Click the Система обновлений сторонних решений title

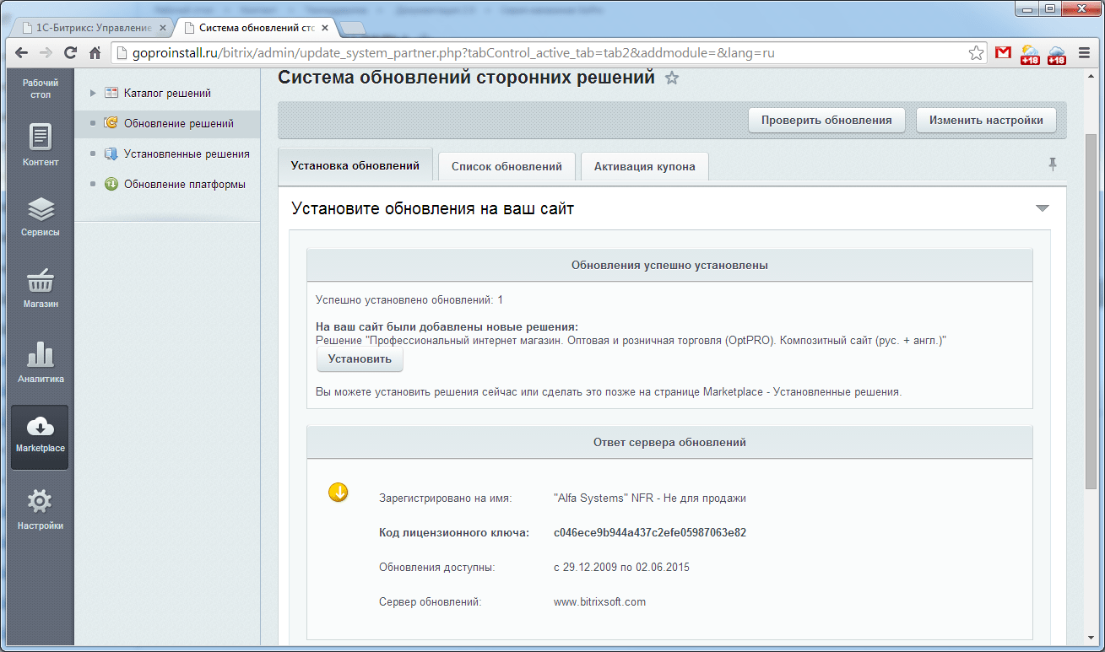(467, 78)
